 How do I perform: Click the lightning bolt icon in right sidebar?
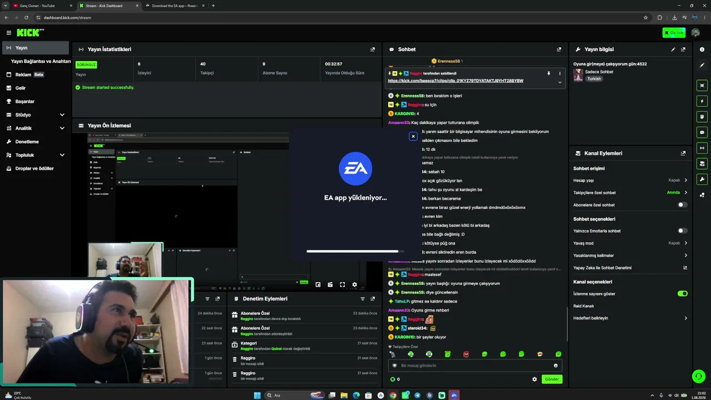702,101
